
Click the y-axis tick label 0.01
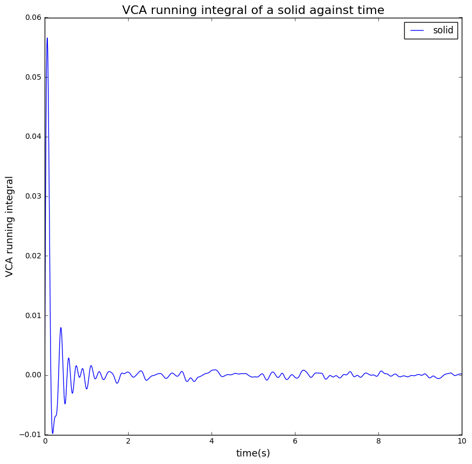pyautogui.click(x=33, y=315)
